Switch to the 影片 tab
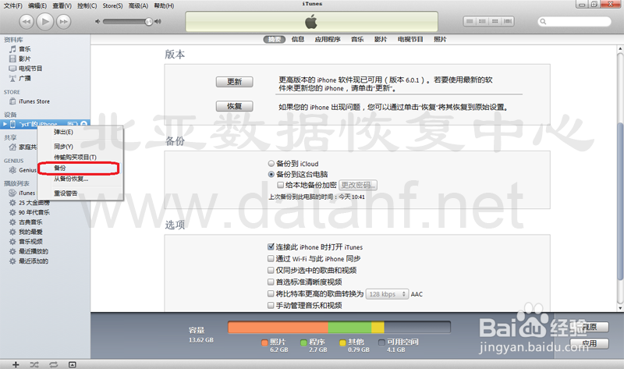Screen dimensions: 624x369 [x=381, y=40]
